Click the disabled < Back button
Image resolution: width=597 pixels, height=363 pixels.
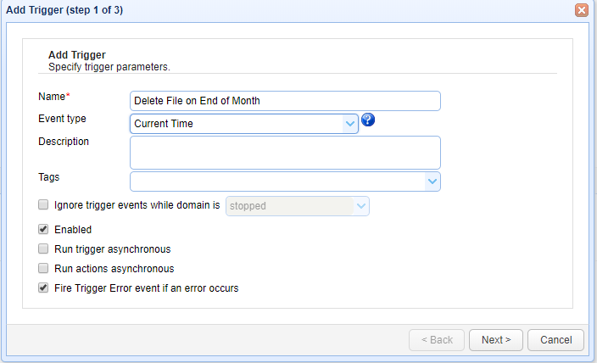point(436,340)
